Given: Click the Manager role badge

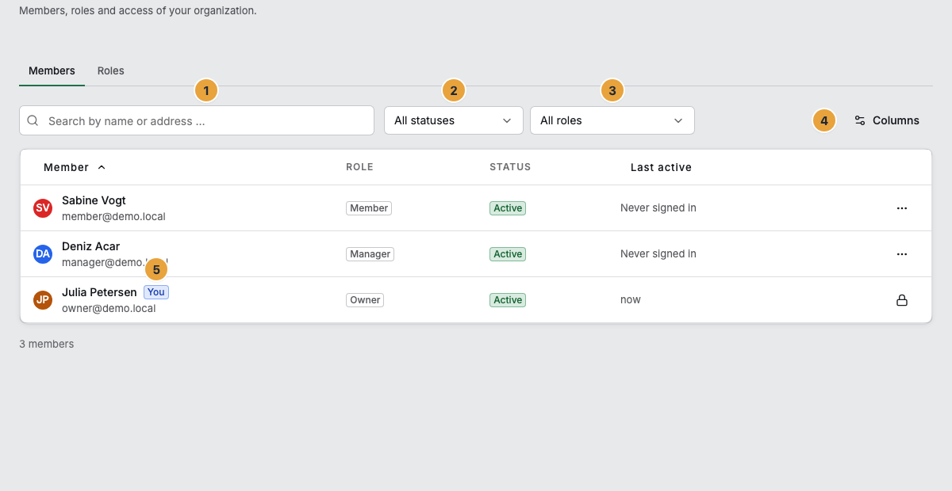Looking at the screenshot, I should tap(370, 254).
